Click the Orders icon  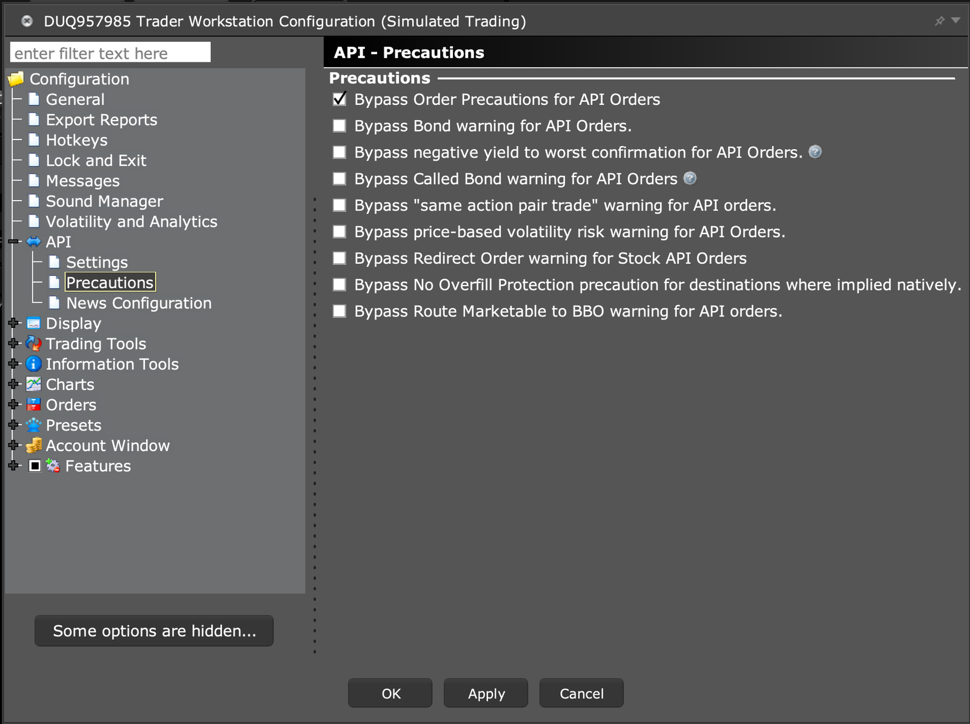pos(34,404)
